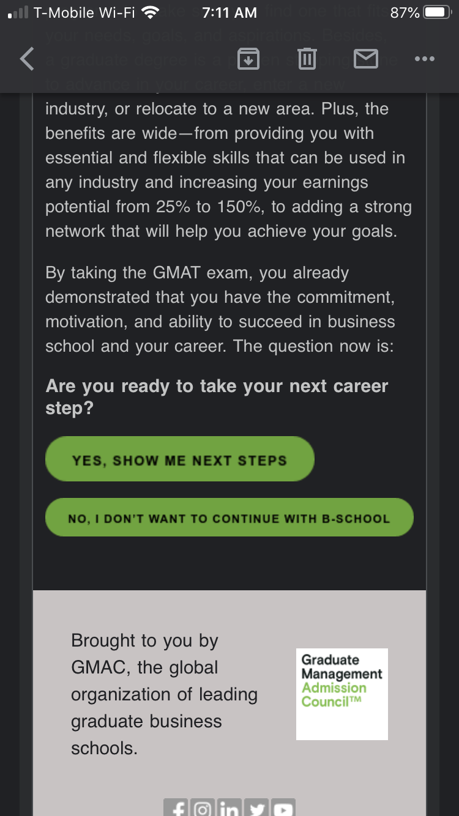The width and height of the screenshot is (459, 816).
Task: Tap the LinkedIn social icon
Action: tap(229, 809)
